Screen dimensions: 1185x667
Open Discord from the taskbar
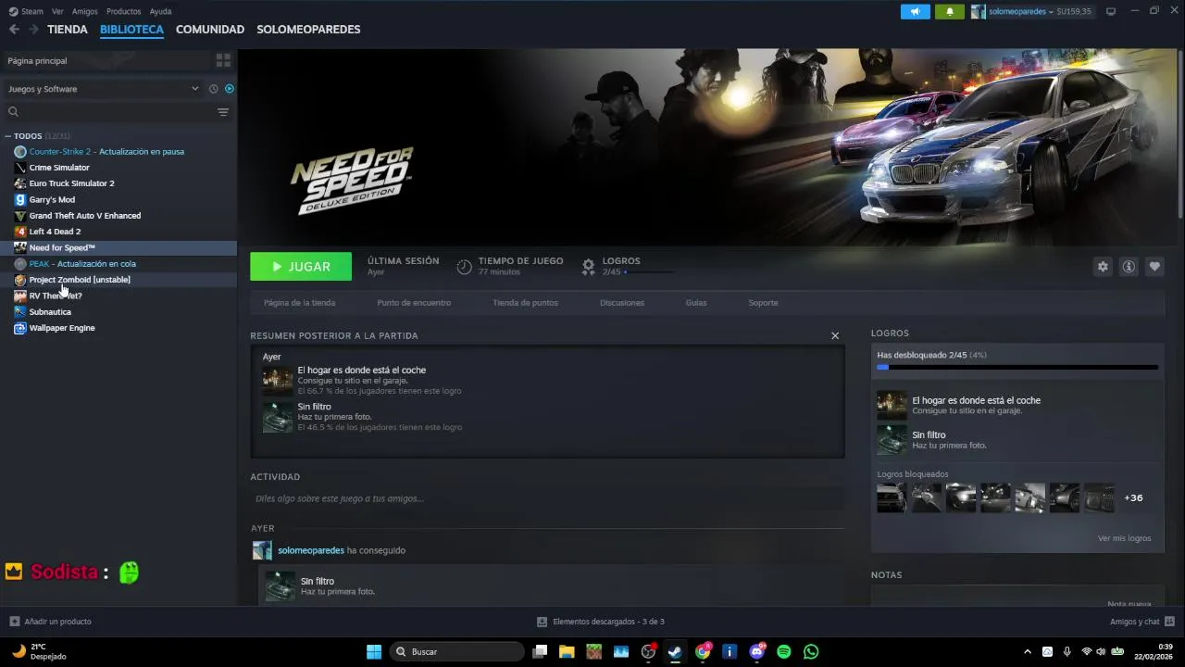(757, 652)
